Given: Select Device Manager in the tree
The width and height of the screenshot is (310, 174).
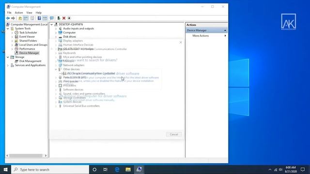Looking at the screenshot, I should coord(29,53).
